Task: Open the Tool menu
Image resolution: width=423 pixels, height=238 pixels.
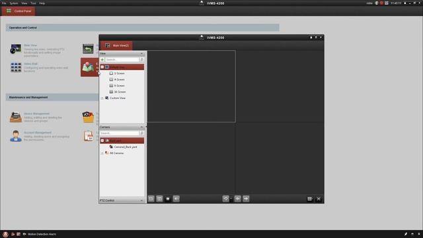Action: point(33,3)
